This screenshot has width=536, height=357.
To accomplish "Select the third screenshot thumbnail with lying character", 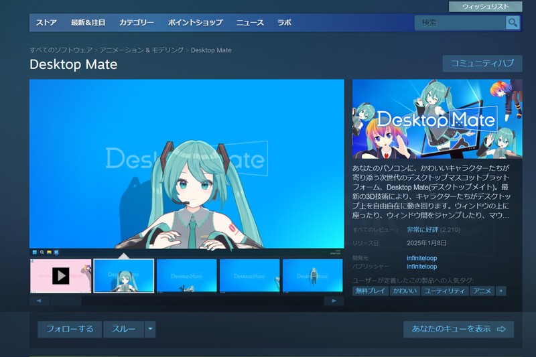I will coord(187,276).
